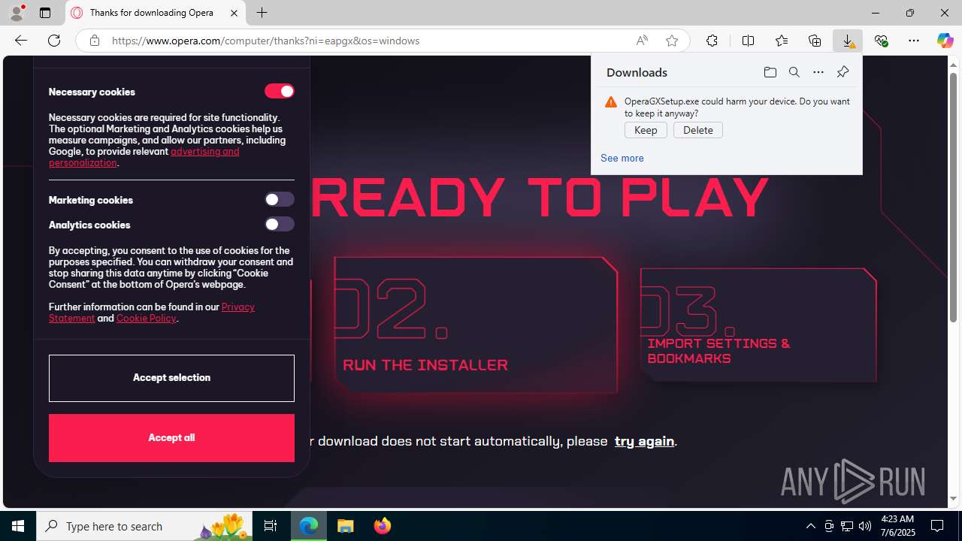Click try again download link

click(644, 441)
